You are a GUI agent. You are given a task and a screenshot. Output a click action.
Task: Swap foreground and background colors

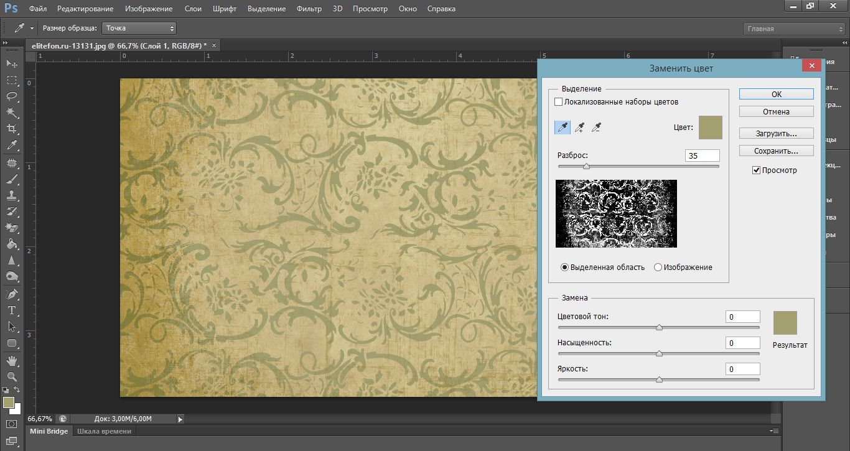point(17,389)
